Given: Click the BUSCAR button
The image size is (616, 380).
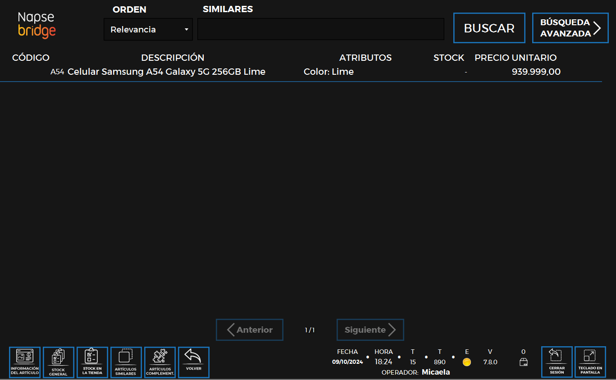Looking at the screenshot, I should (489, 28).
